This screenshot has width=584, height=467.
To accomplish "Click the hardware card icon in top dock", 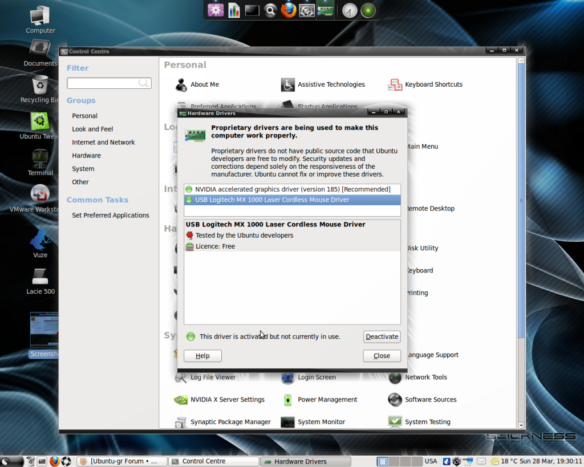I will coord(325,10).
